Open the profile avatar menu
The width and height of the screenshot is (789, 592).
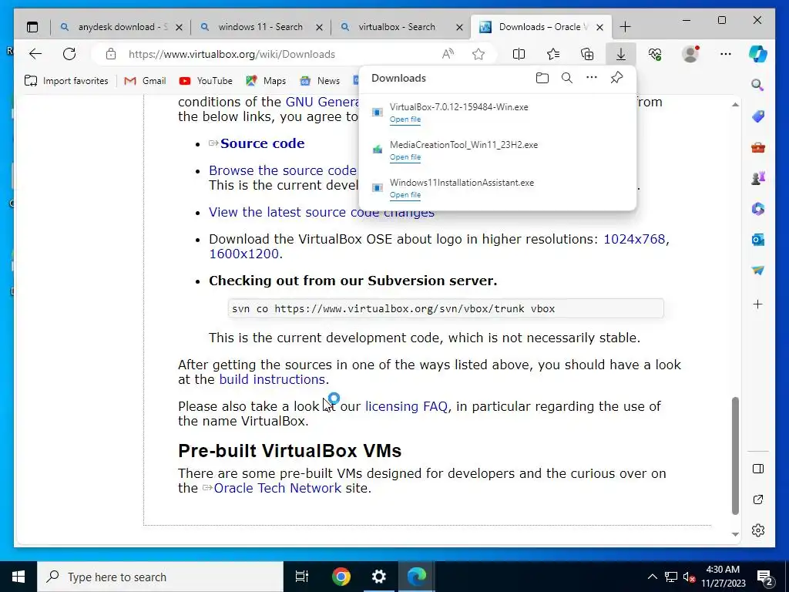coord(691,54)
